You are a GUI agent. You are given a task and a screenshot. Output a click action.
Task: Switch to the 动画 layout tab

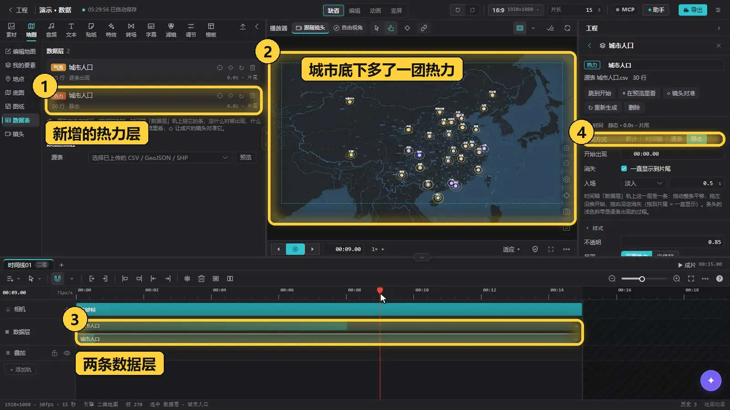[x=375, y=10]
